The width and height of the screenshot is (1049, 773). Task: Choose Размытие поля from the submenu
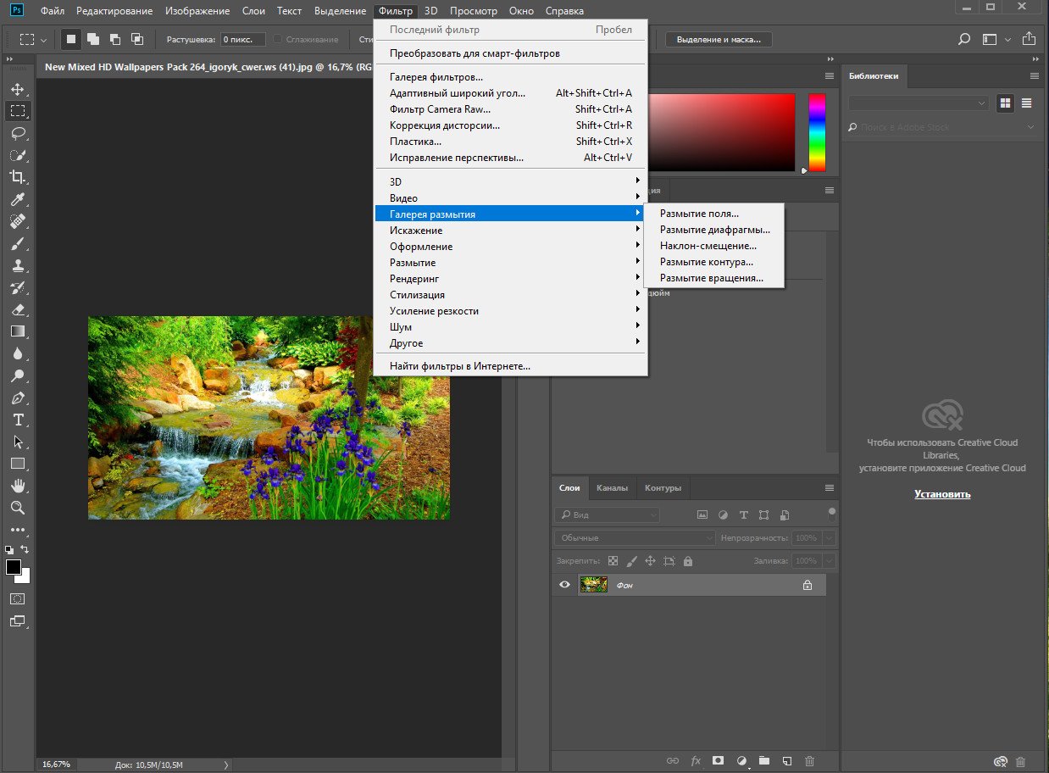(699, 214)
